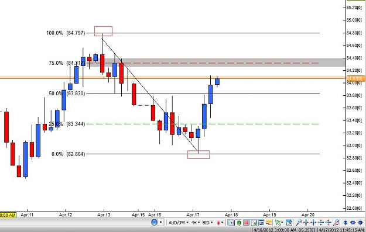366x232 pixels.
Task: Click the 84.60 price axis label
Action: [354, 45]
